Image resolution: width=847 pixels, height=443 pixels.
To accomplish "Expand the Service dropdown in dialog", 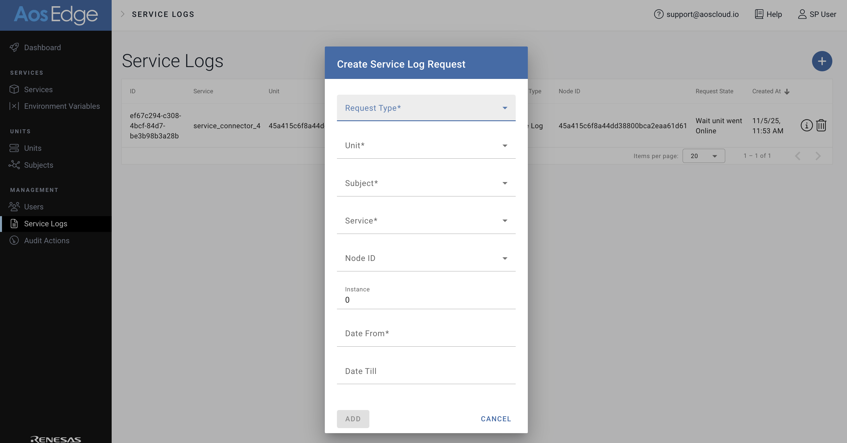I will pyautogui.click(x=426, y=221).
